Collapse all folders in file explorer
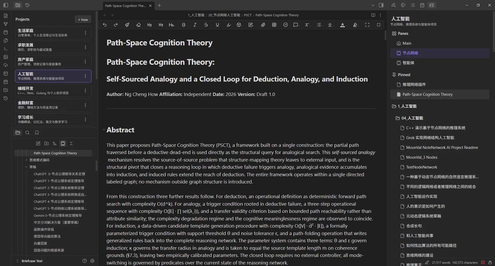 point(71,143)
